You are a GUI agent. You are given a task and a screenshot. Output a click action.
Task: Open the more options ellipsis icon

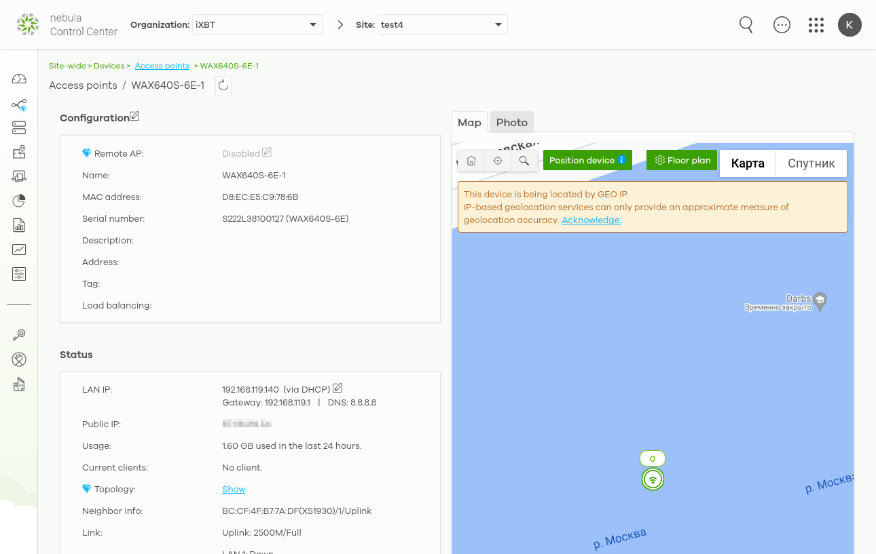coord(782,25)
